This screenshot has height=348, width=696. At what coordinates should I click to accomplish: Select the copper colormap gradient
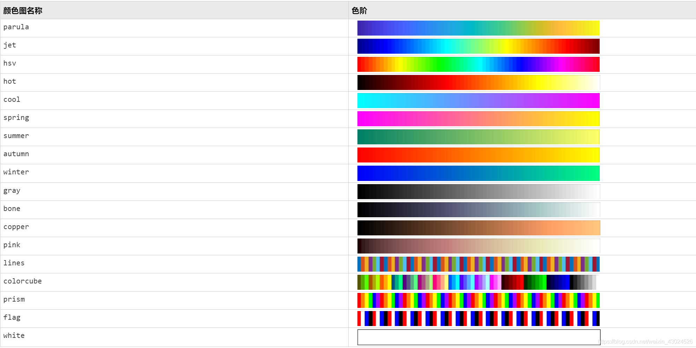[x=478, y=228]
